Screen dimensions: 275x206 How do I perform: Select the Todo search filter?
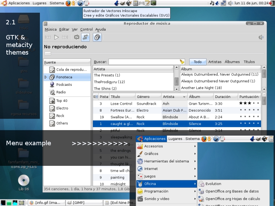tap(198, 62)
